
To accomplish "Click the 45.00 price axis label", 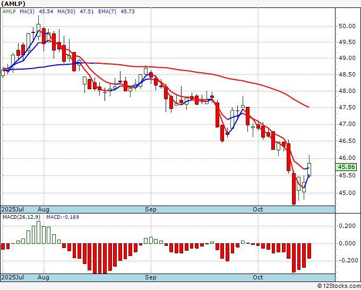I will coord(347,193).
